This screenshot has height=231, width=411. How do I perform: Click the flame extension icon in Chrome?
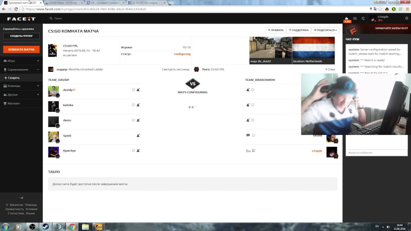[x=387, y=9]
